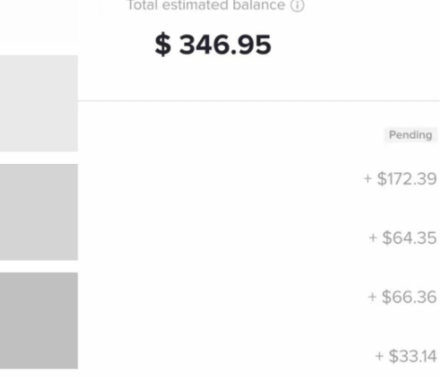Screen dimensions: 447x377
Task: Open the info icon beside Total estimated balance
Action: [297, 6]
